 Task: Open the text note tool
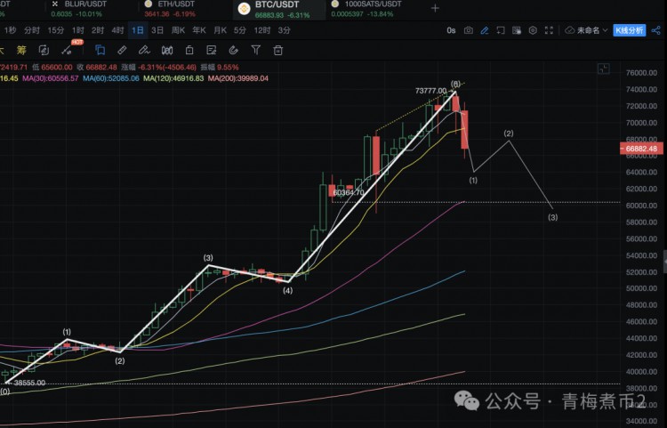tap(212, 50)
